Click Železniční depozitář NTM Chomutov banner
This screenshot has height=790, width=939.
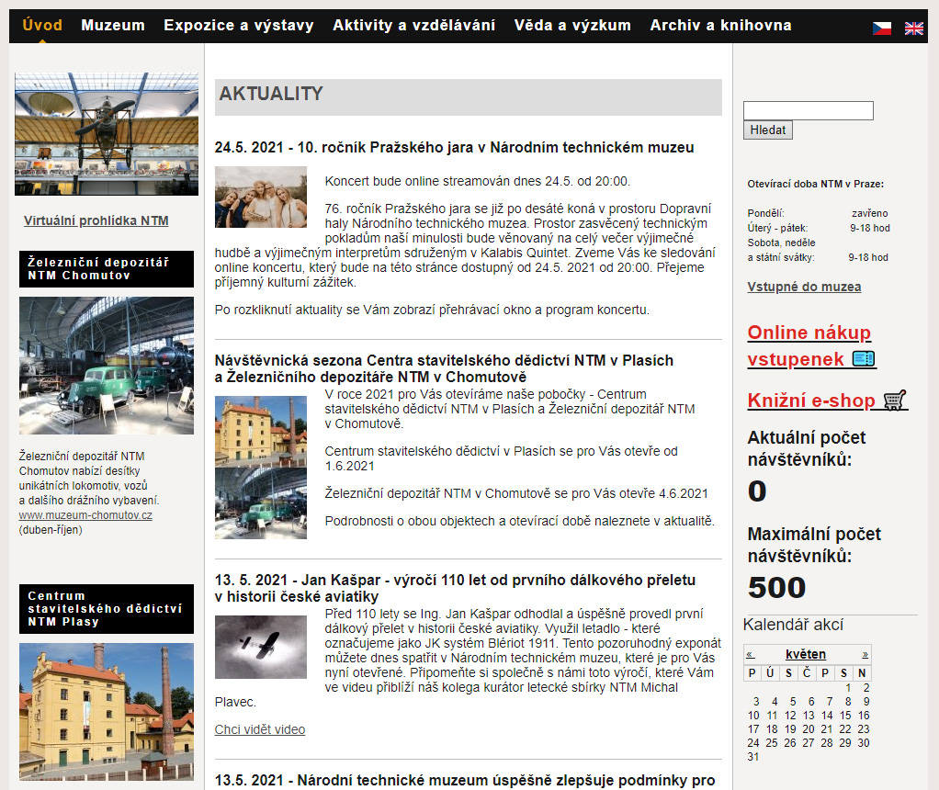106,269
